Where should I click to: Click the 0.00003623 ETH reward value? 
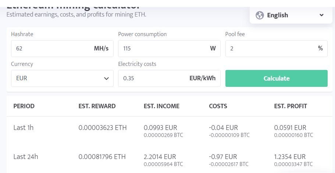(x=103, y=128)
